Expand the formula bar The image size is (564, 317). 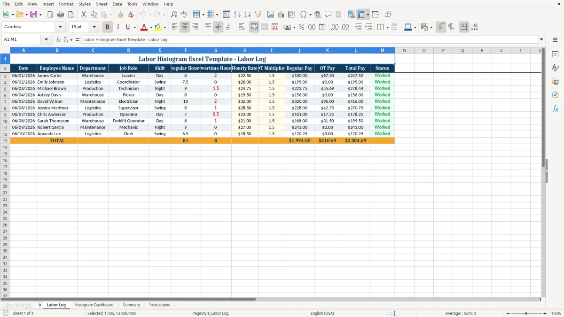coord(541,39)
